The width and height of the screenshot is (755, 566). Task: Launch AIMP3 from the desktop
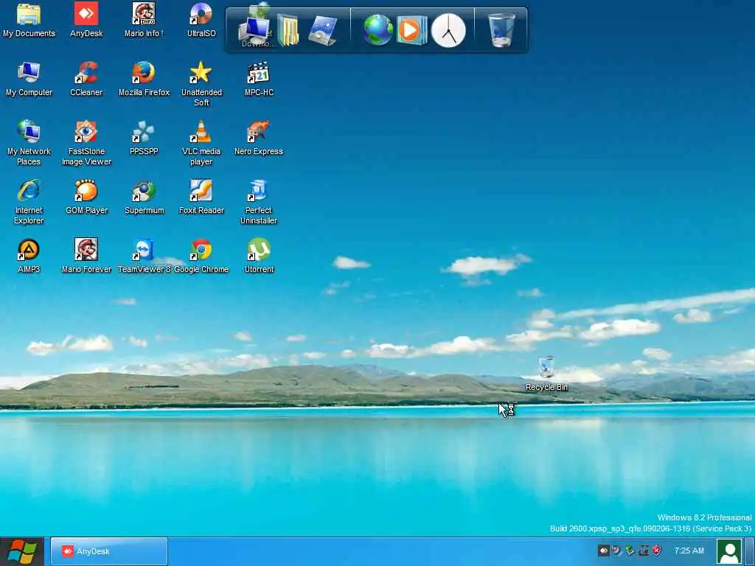point(29,256)
